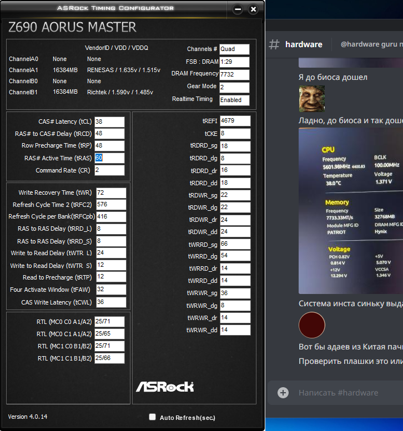Click the tCKE value field
This screenshot has width=403, height=431.
[235, 134]
